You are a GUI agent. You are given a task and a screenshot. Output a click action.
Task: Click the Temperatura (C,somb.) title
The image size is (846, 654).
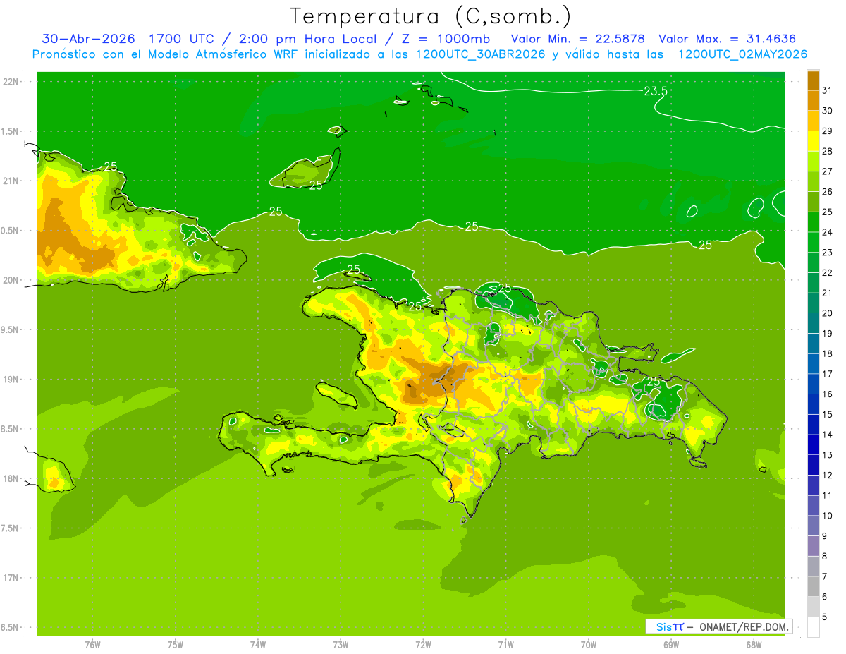(431, 16)
